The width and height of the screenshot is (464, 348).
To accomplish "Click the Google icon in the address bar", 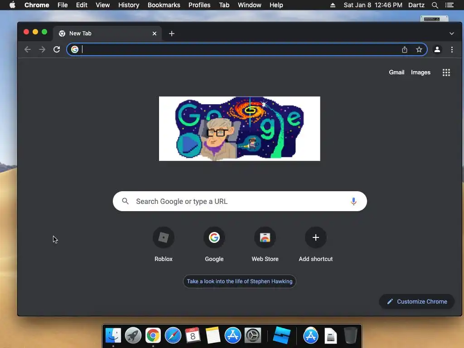I will pyautogui.click(x=75, y=49).
